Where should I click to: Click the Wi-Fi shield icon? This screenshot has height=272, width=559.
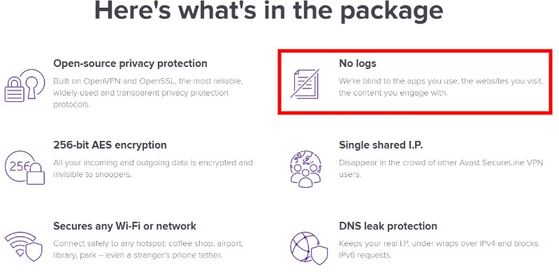pos(24,247)
